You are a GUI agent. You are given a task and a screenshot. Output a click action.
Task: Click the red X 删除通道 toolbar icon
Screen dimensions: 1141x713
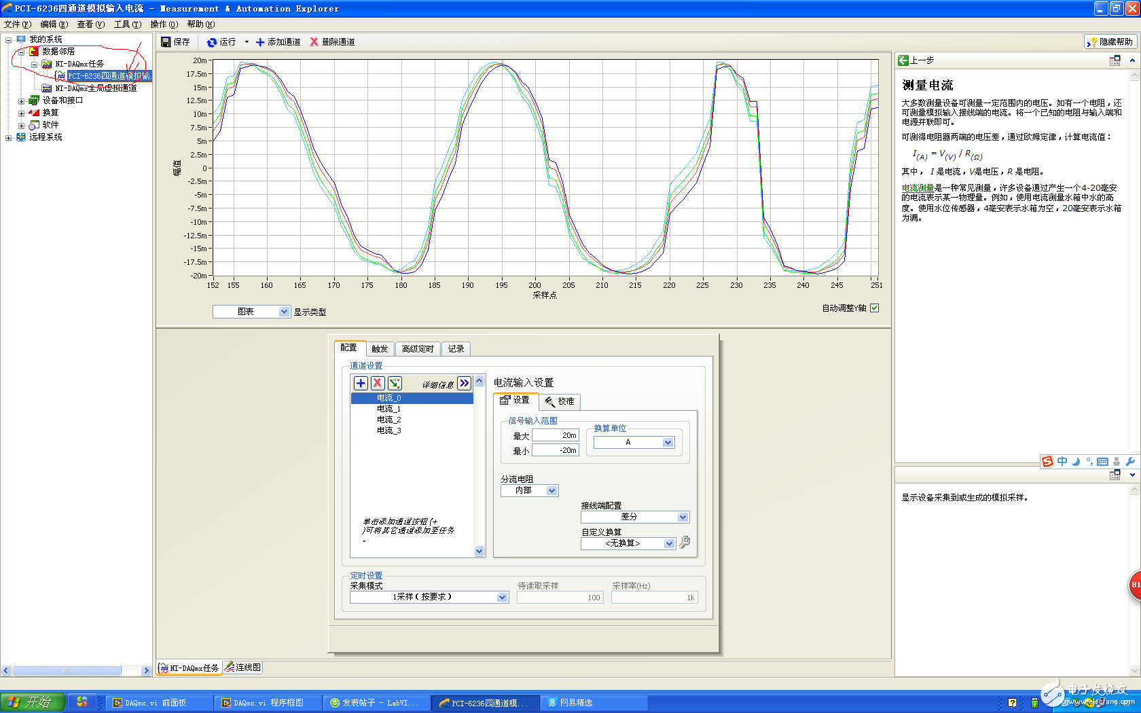pos(314,42)
